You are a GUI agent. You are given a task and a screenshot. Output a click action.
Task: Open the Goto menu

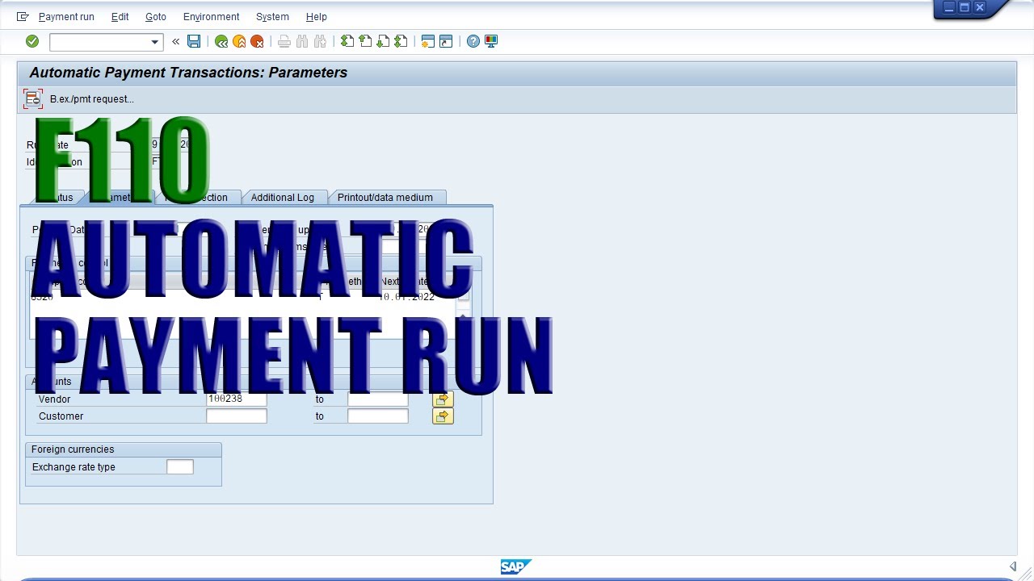tap(156, 17)
